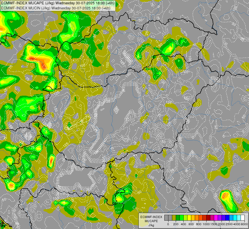This screenshot has width=249, height=229.
Task: Click the MUCIN title line at top
Action: pyautogui.click(x=56, y=8)
